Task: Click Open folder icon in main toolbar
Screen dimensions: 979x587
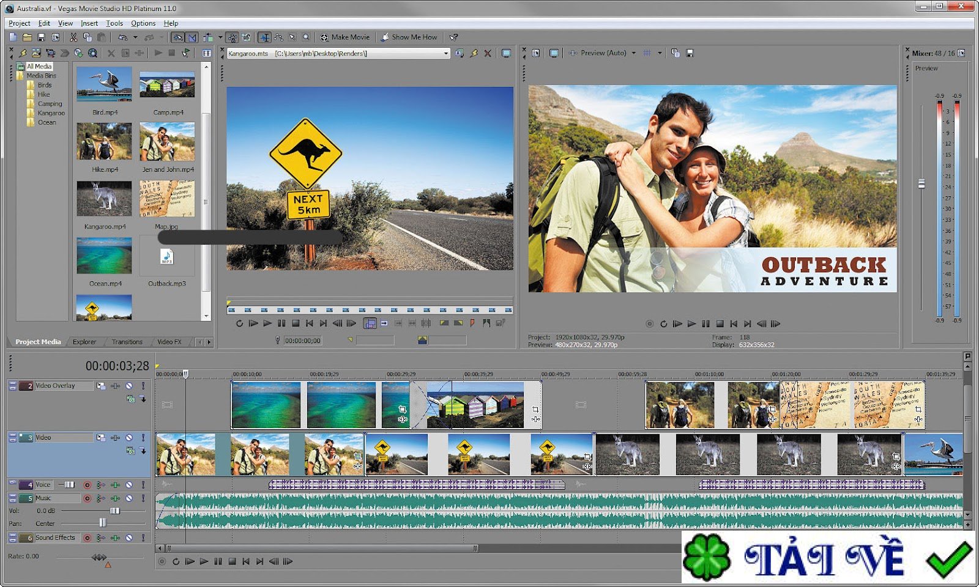Action: (27, 37)
